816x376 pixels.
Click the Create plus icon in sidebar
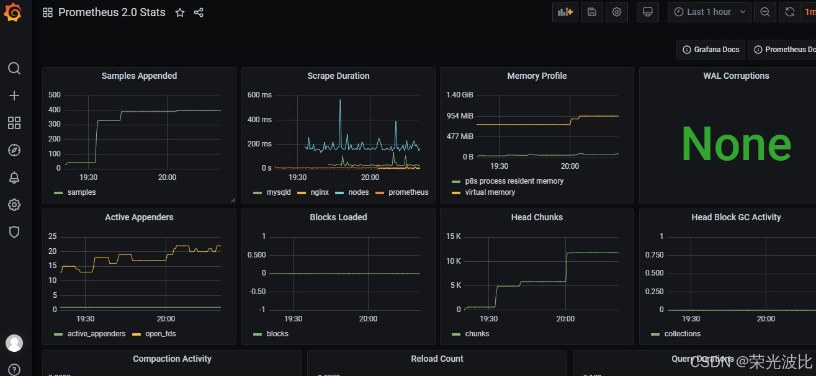[x=14, y=96]
